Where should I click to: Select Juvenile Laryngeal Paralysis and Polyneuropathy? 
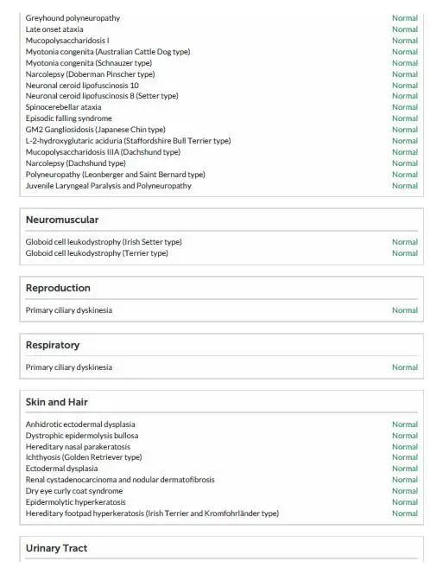[108, 186]
